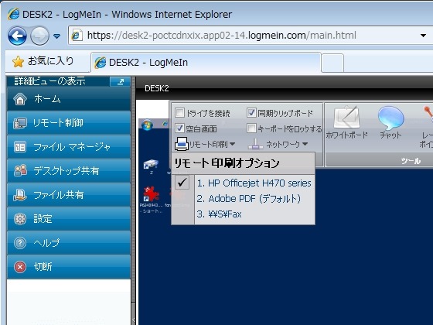Click the リモート制御 computer icon
Screen dimensions: 433x325
[x=20, y=123]
